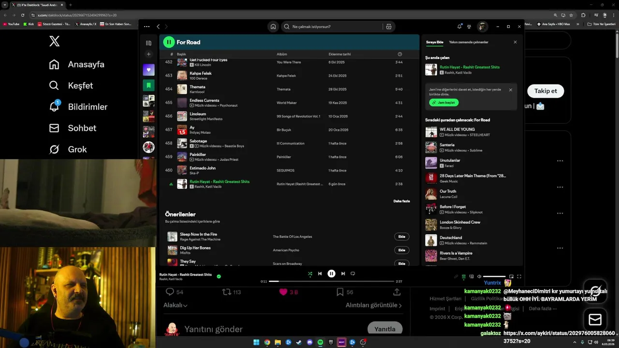Mute Spotify with the speaker icon
The image size is (619, 348).
[479, 276]
